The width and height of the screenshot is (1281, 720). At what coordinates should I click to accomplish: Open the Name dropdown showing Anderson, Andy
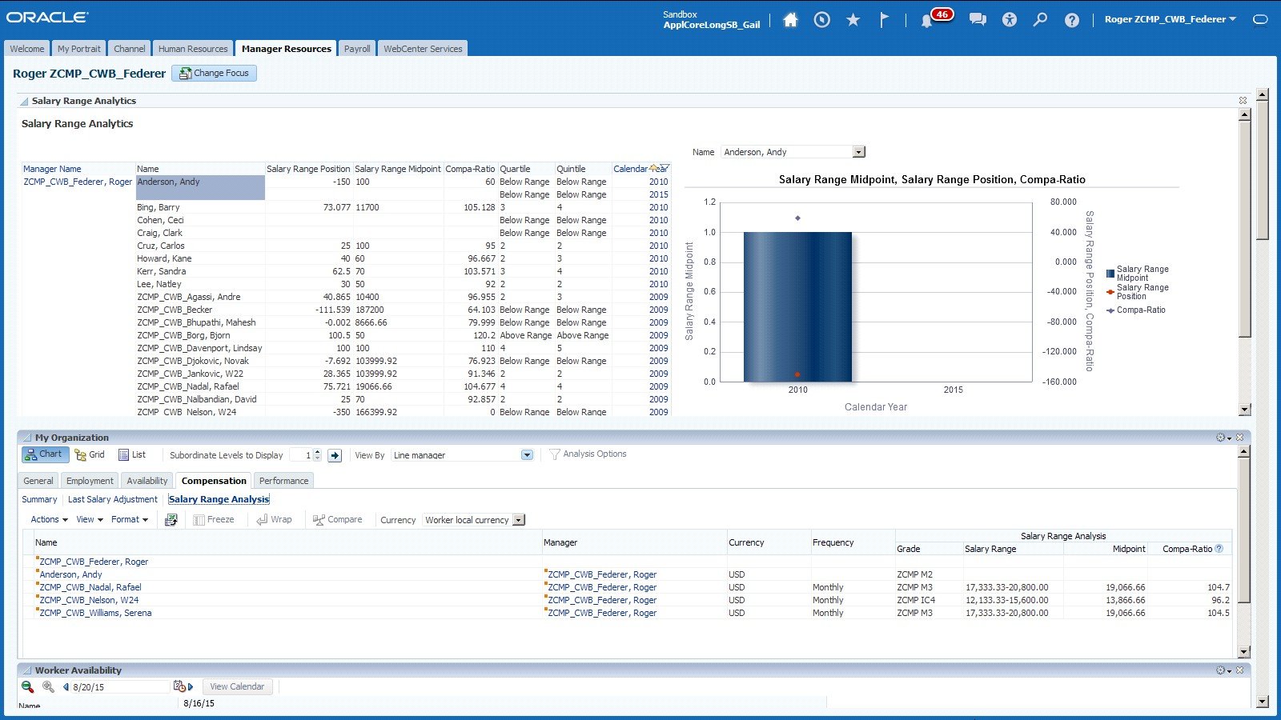(x=858, y=151)
